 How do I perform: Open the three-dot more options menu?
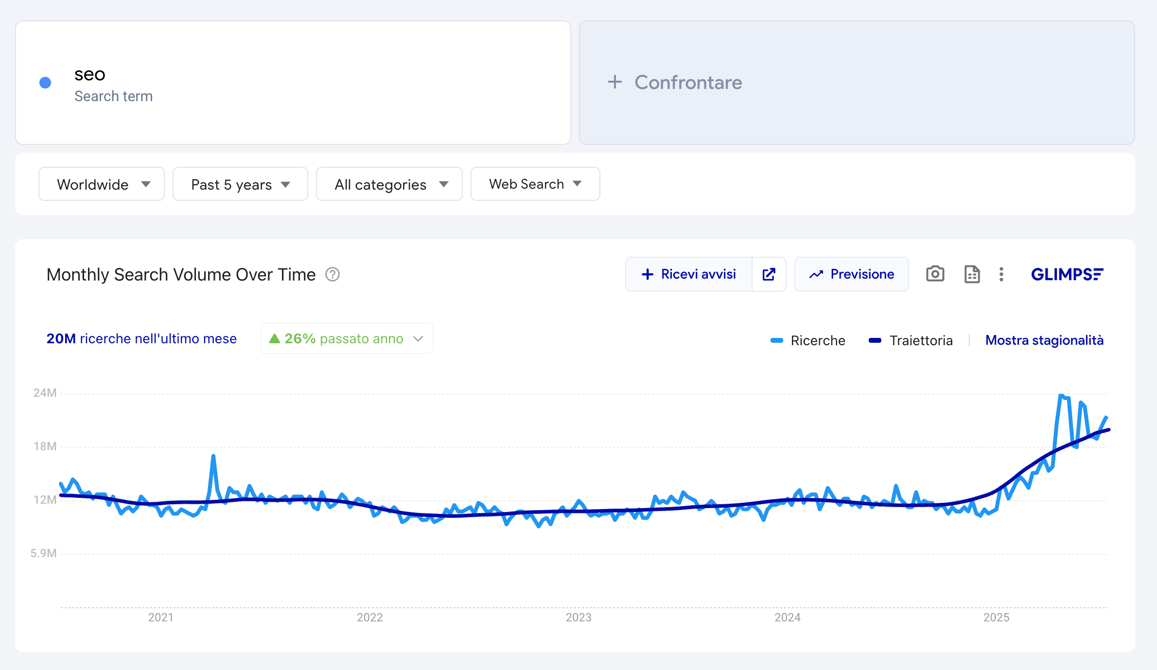(x=1001, y=274)
